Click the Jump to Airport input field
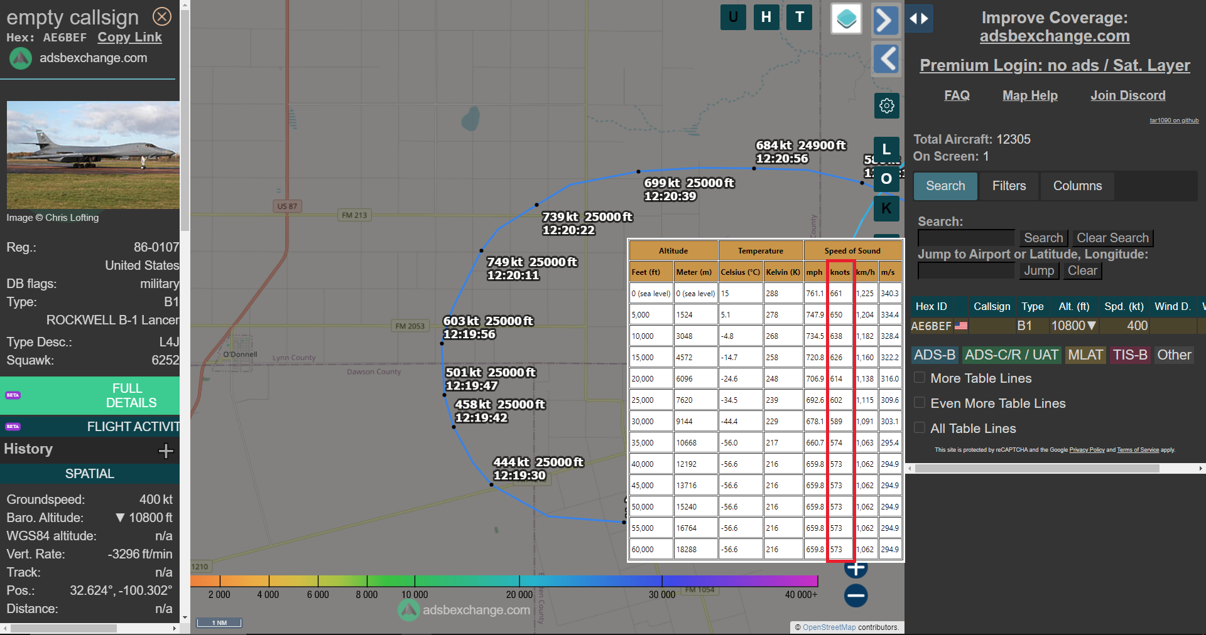 [965, 271]
